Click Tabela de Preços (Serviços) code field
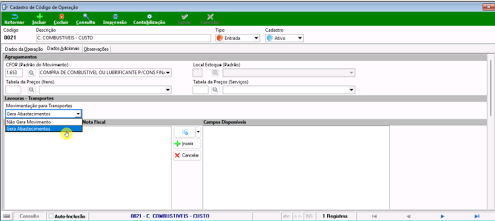 [200, 90]
